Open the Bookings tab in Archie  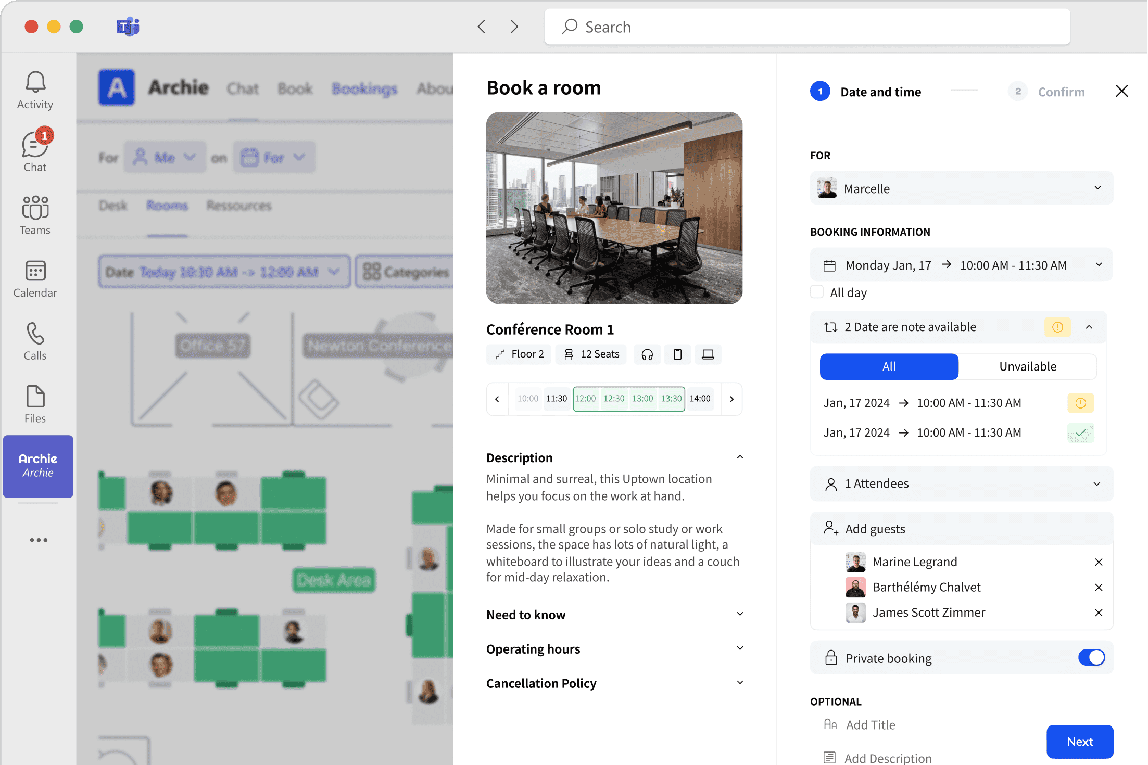tap(364, 88)
